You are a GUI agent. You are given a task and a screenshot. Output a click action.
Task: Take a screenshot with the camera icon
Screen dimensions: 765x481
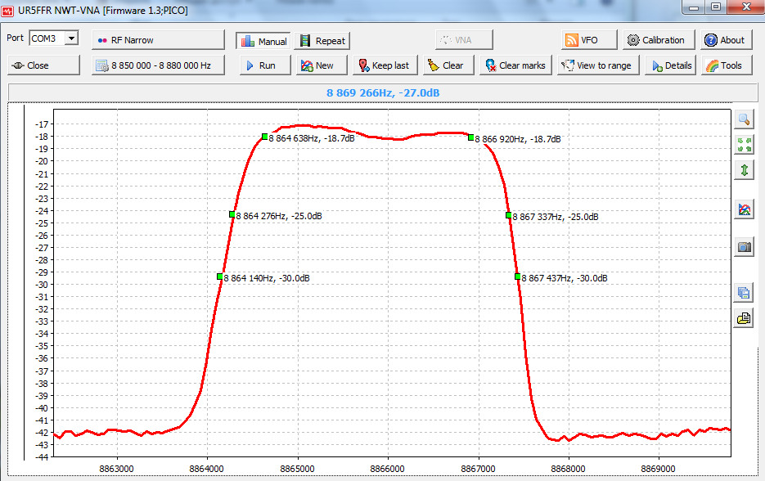coord(744,247)
